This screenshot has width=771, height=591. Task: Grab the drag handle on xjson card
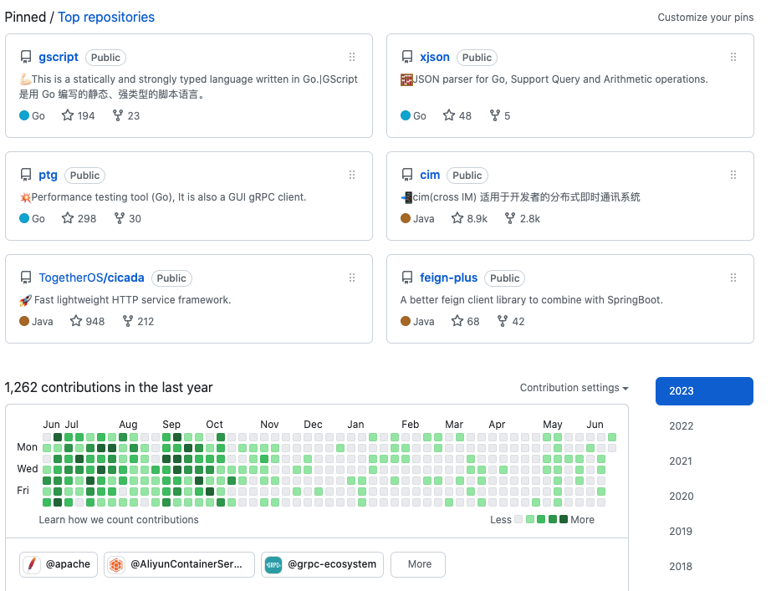733,57
